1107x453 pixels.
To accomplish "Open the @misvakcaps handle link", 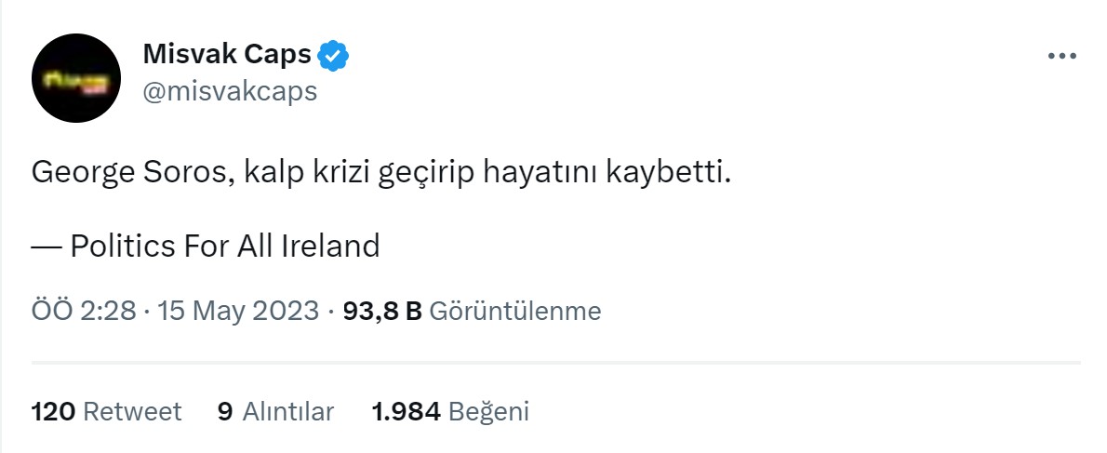I will tap(230, 91).
